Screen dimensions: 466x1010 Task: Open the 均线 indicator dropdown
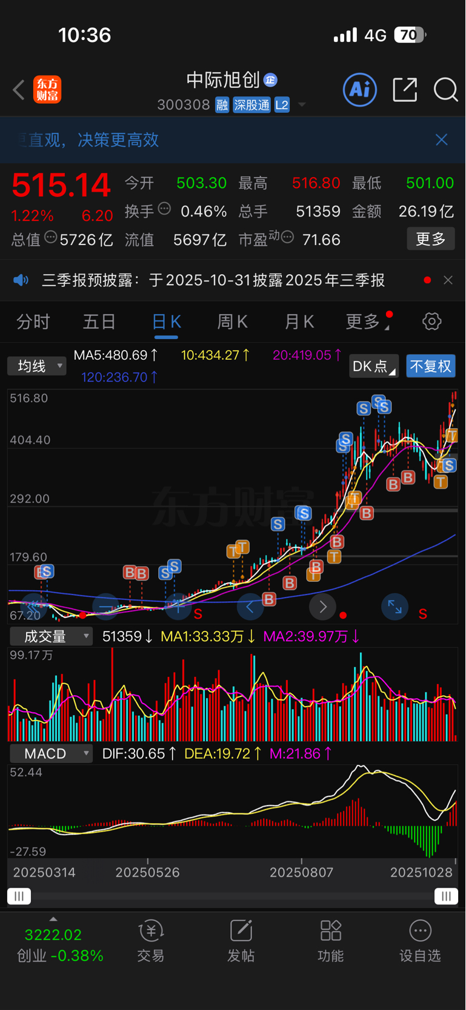click(36, 366)
